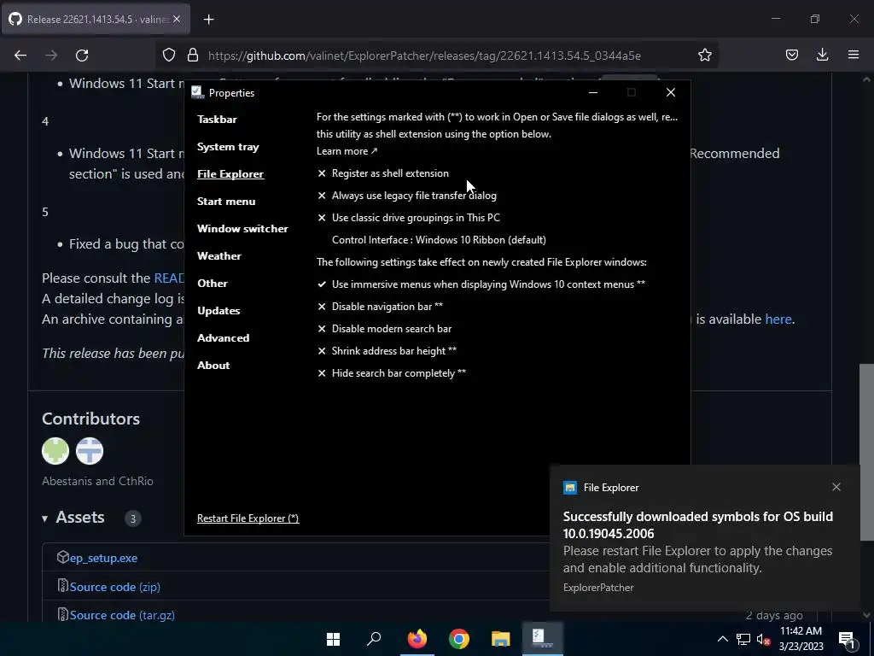Toggle Hide search bar completely
The image size is (874, 656).
(x=391, y=373)
